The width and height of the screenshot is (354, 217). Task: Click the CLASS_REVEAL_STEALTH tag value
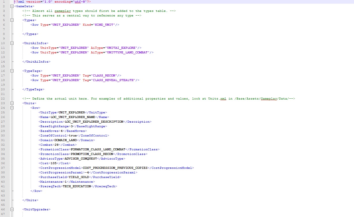113,80
